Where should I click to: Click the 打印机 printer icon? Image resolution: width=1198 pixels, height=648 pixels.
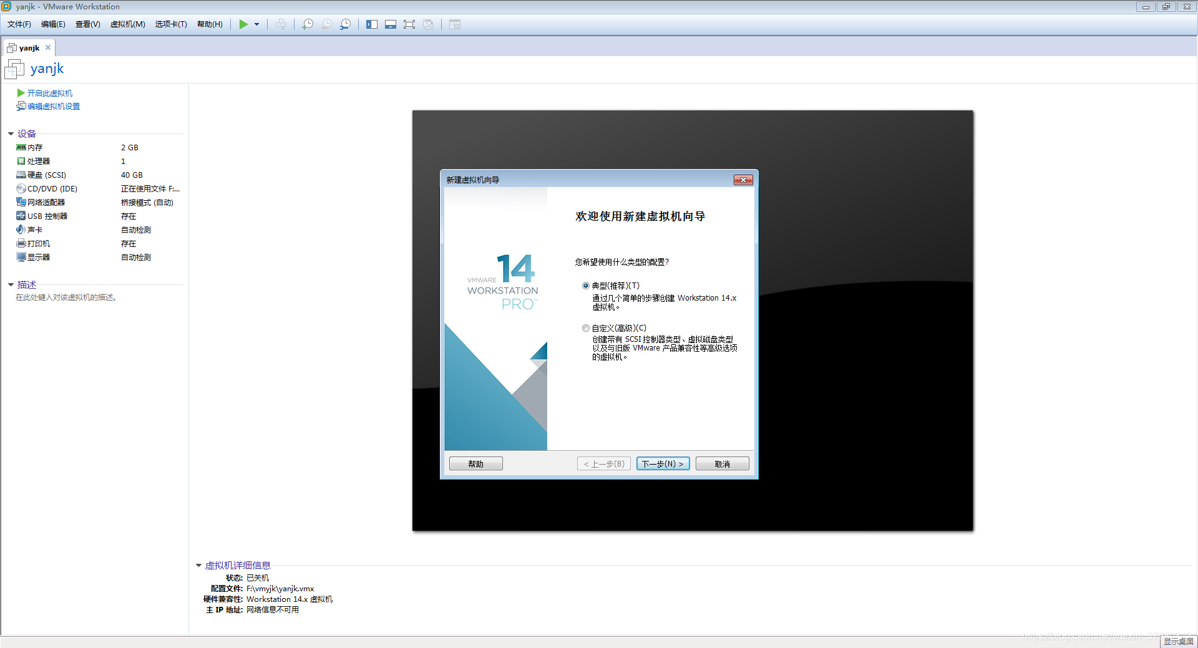tap(21, 244)
